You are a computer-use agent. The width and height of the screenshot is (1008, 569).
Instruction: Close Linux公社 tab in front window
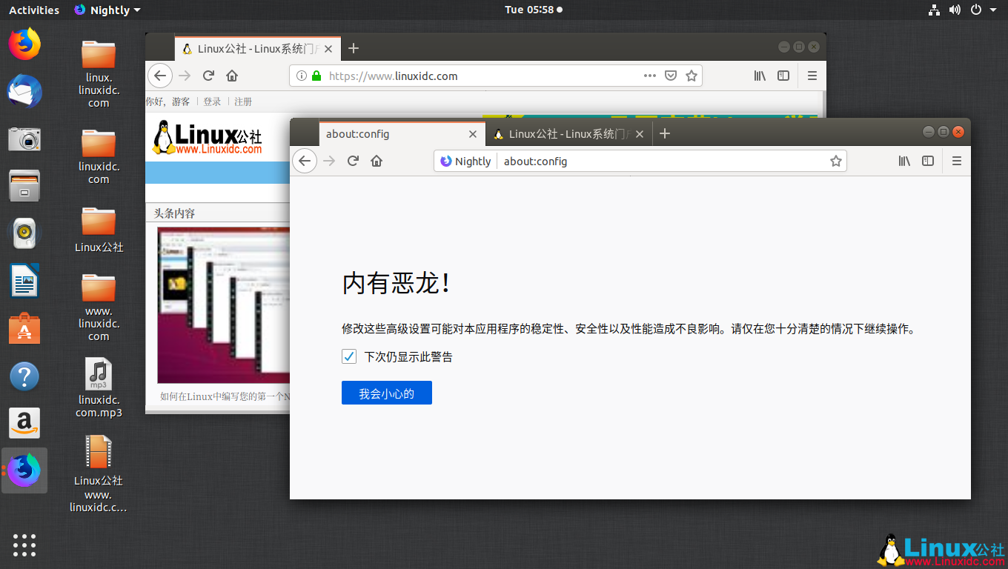pyautogui.click(x=640, y=134)
